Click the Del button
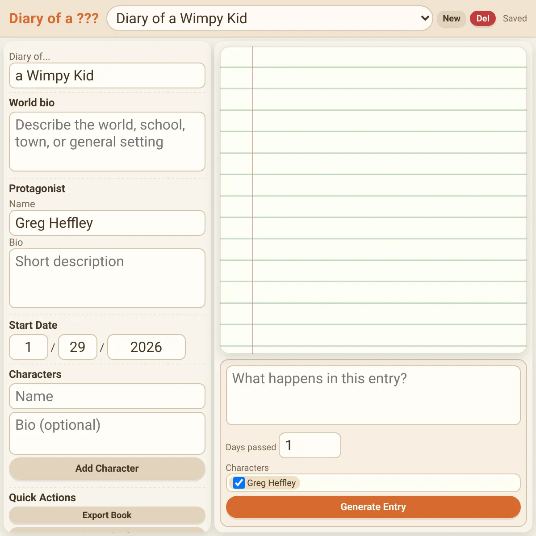This screenshot has width=536, height=536. pos(483,19)
